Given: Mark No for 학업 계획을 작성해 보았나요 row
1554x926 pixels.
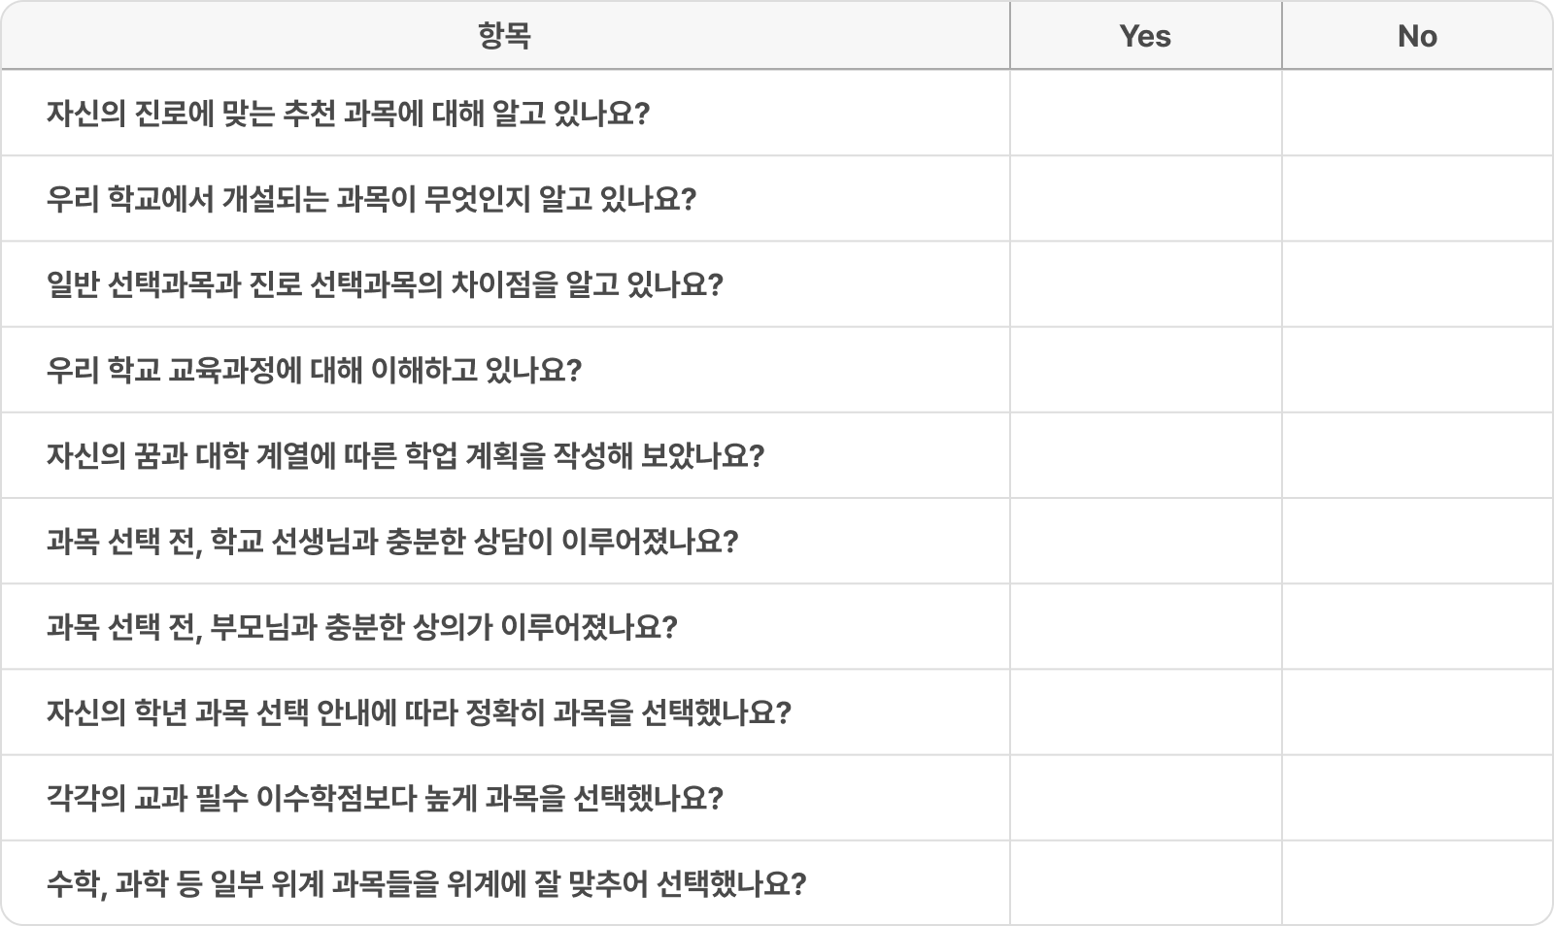Looking at the screenshot, I should click(1417, 455).
